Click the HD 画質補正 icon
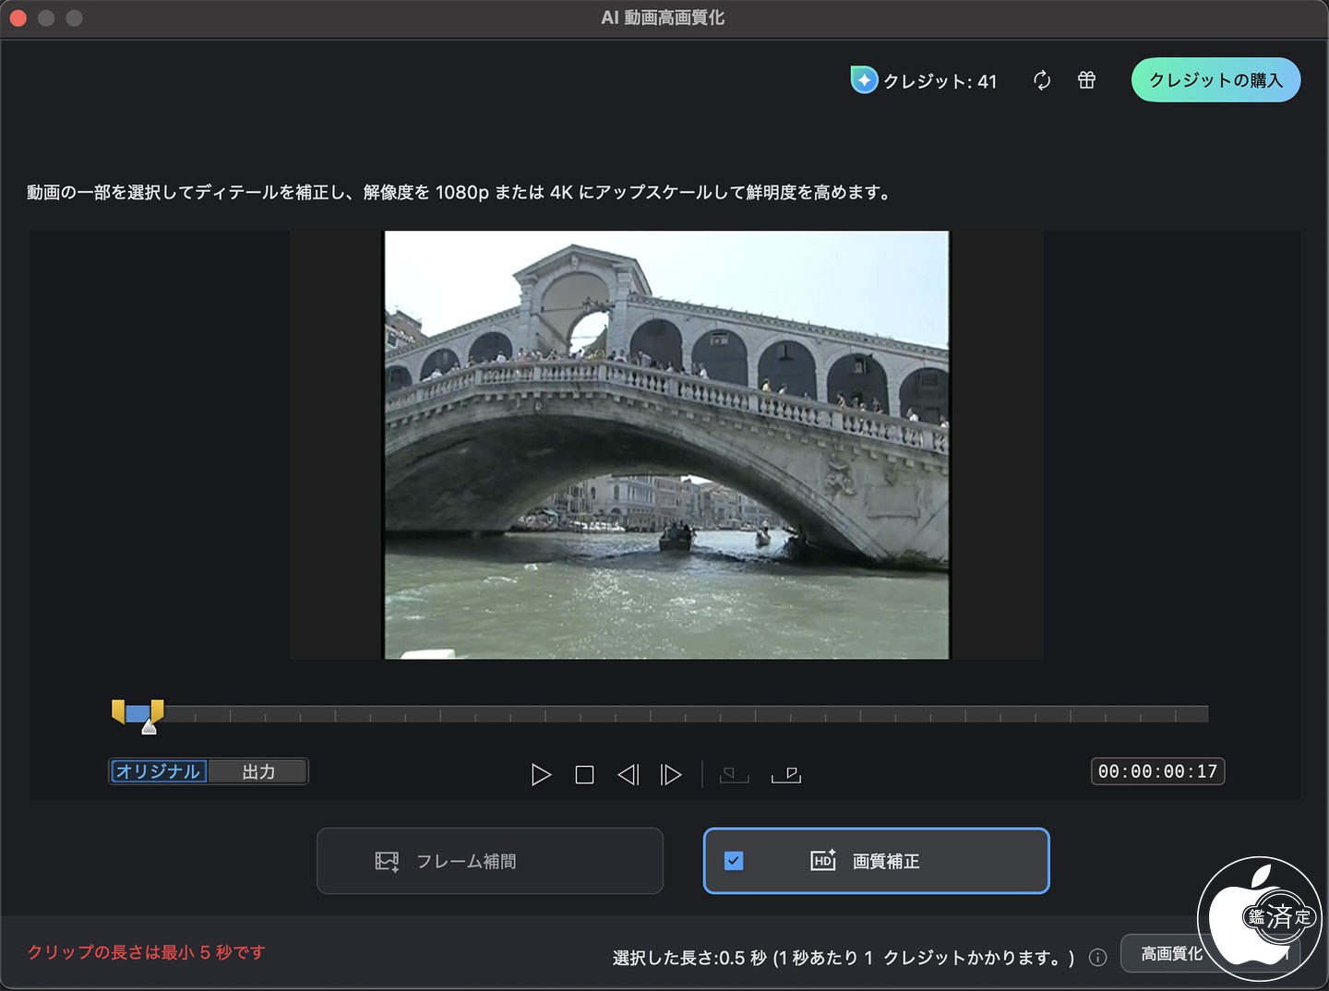The width and height of the screenshot is (1329, 991). pyautogui.click(x=823, y=860)
